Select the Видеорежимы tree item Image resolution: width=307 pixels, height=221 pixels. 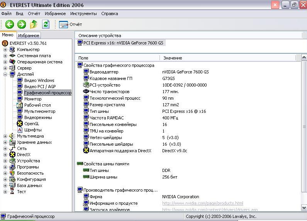click(x=38, y=117)
